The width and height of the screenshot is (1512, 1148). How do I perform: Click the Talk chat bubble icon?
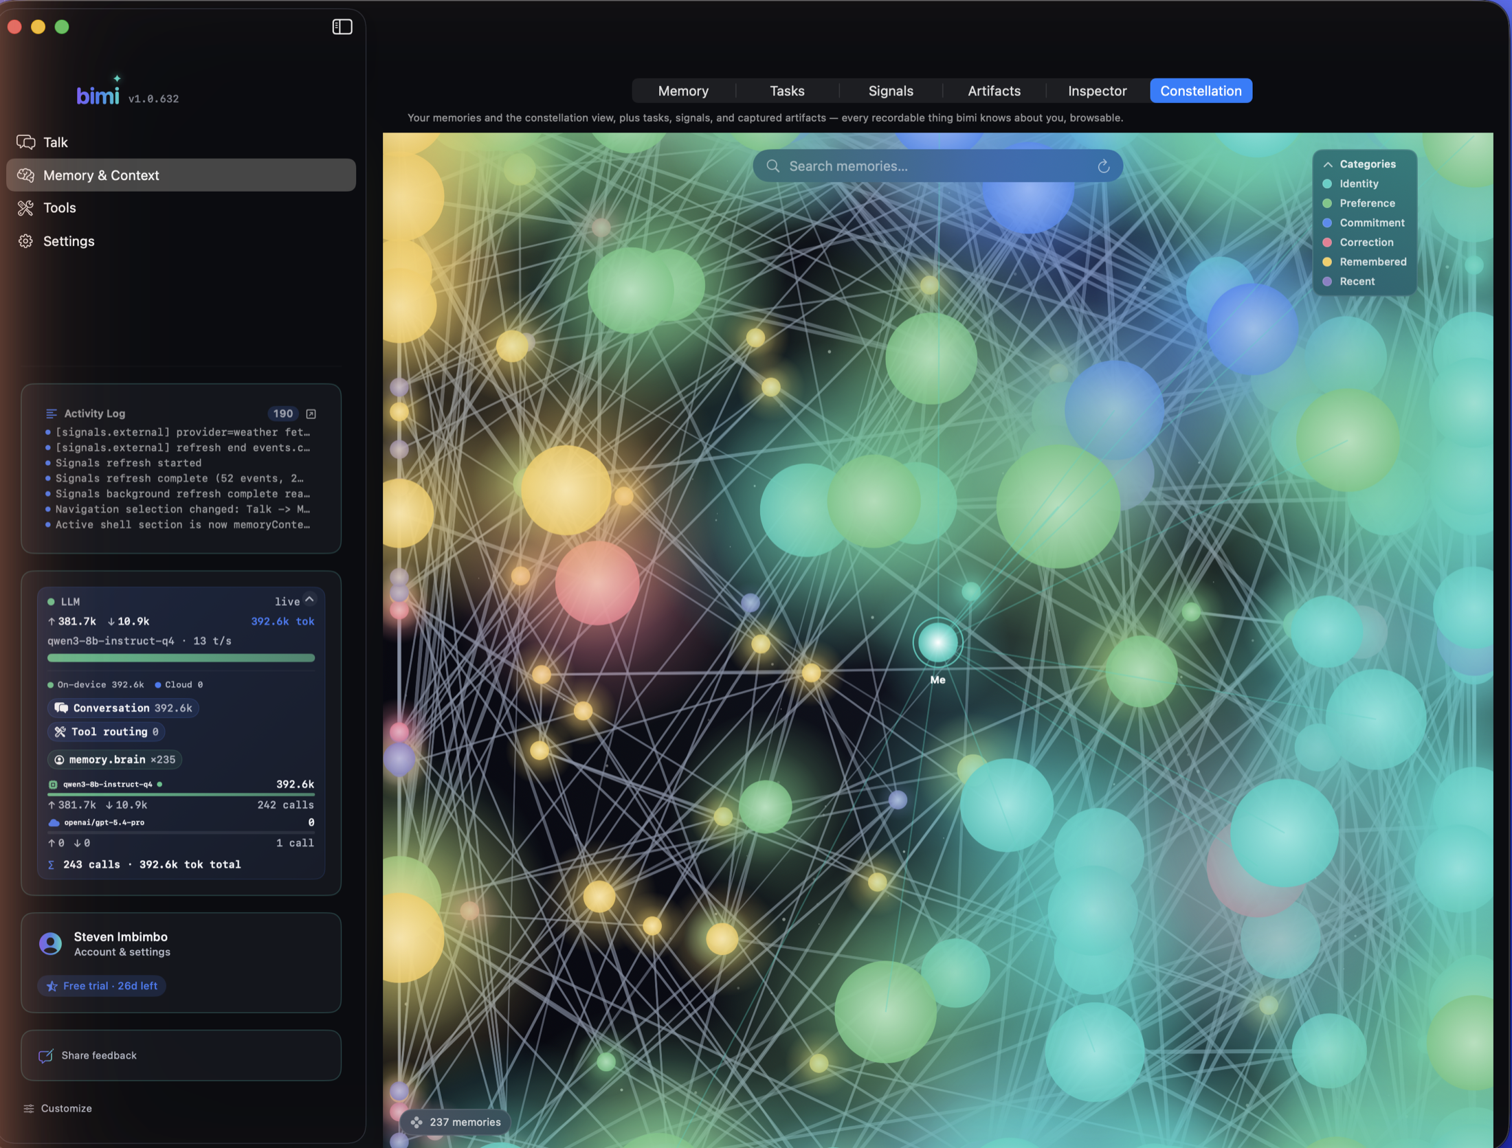[x=26, y=142]
